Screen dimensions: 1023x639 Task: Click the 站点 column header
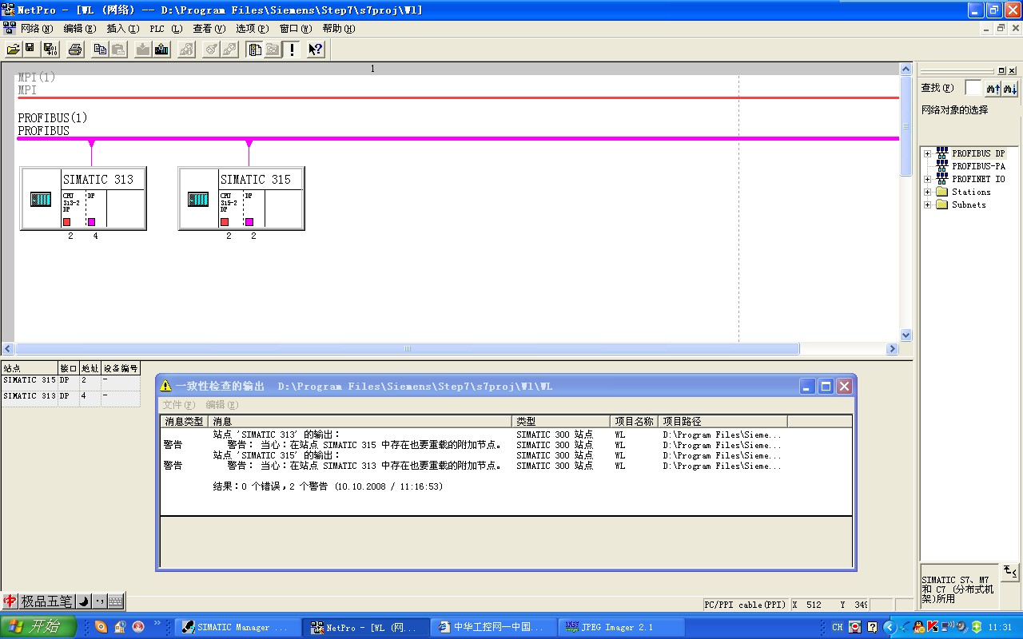(30, 369)
